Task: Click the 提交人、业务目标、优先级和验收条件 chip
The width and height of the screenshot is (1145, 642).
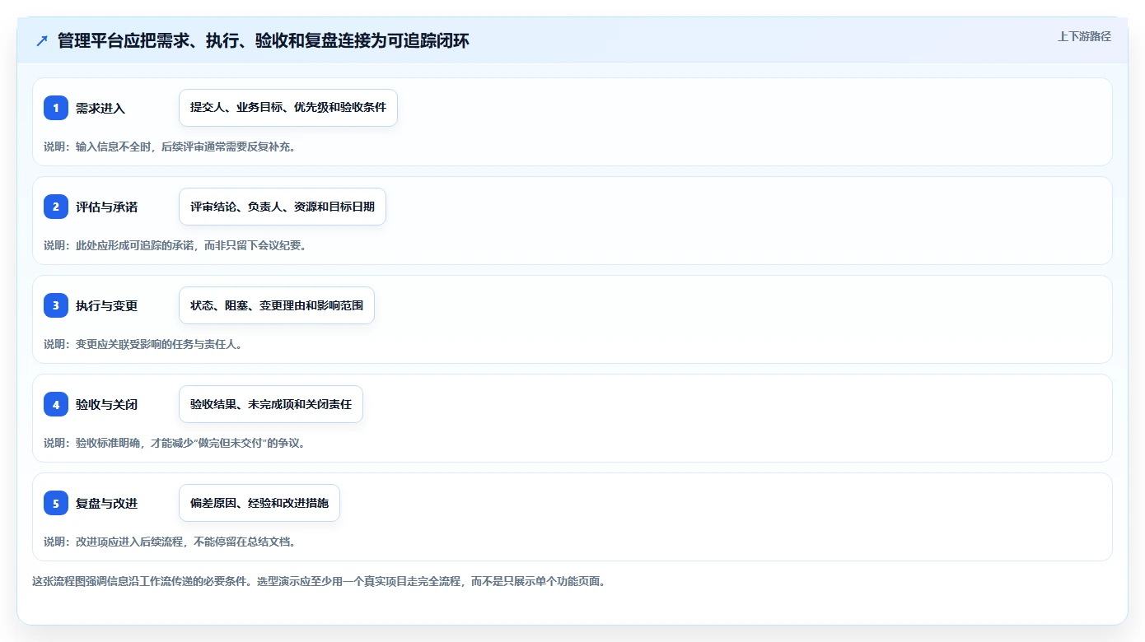Action: [288, 108]
